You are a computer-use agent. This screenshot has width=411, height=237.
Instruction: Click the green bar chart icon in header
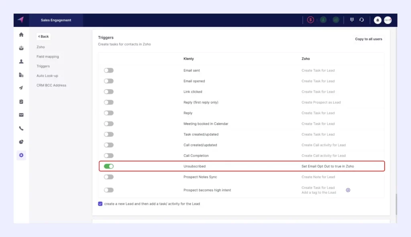pos(336,20)
